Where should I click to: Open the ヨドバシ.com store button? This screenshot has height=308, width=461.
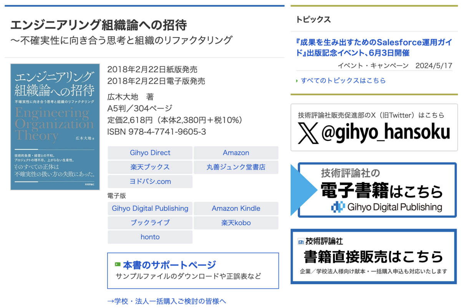[x=150, y=181]
